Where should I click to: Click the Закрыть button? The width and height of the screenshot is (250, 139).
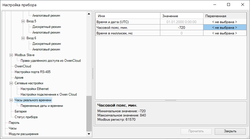(230, 131)
